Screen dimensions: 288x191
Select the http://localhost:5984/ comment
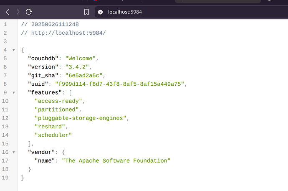pos(63,33)
